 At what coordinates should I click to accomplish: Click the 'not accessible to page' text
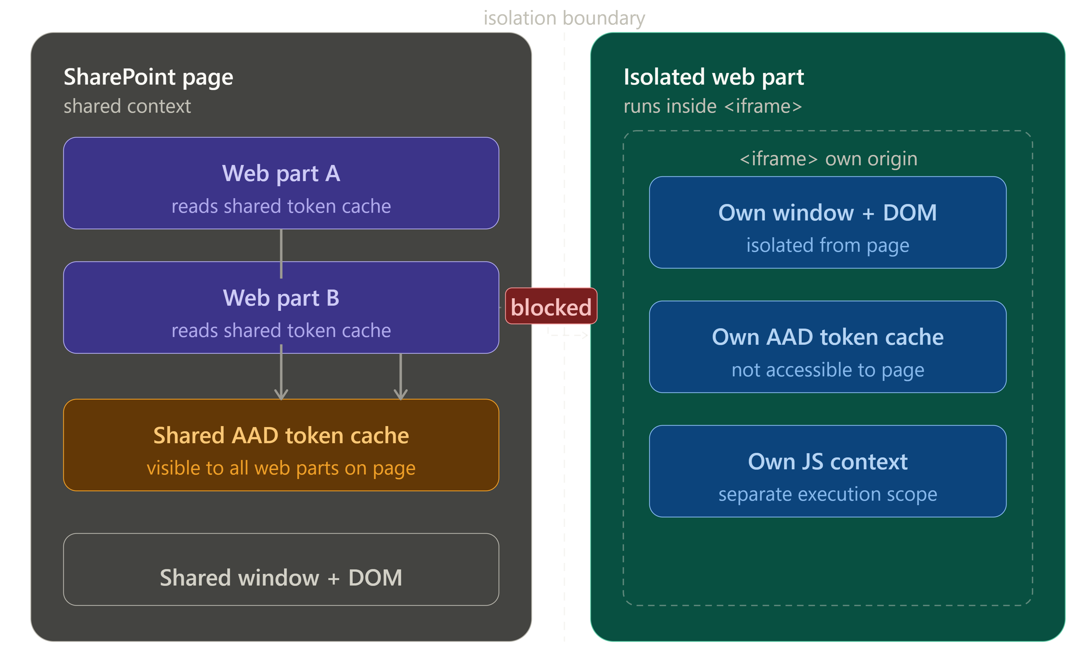point(828,370)
